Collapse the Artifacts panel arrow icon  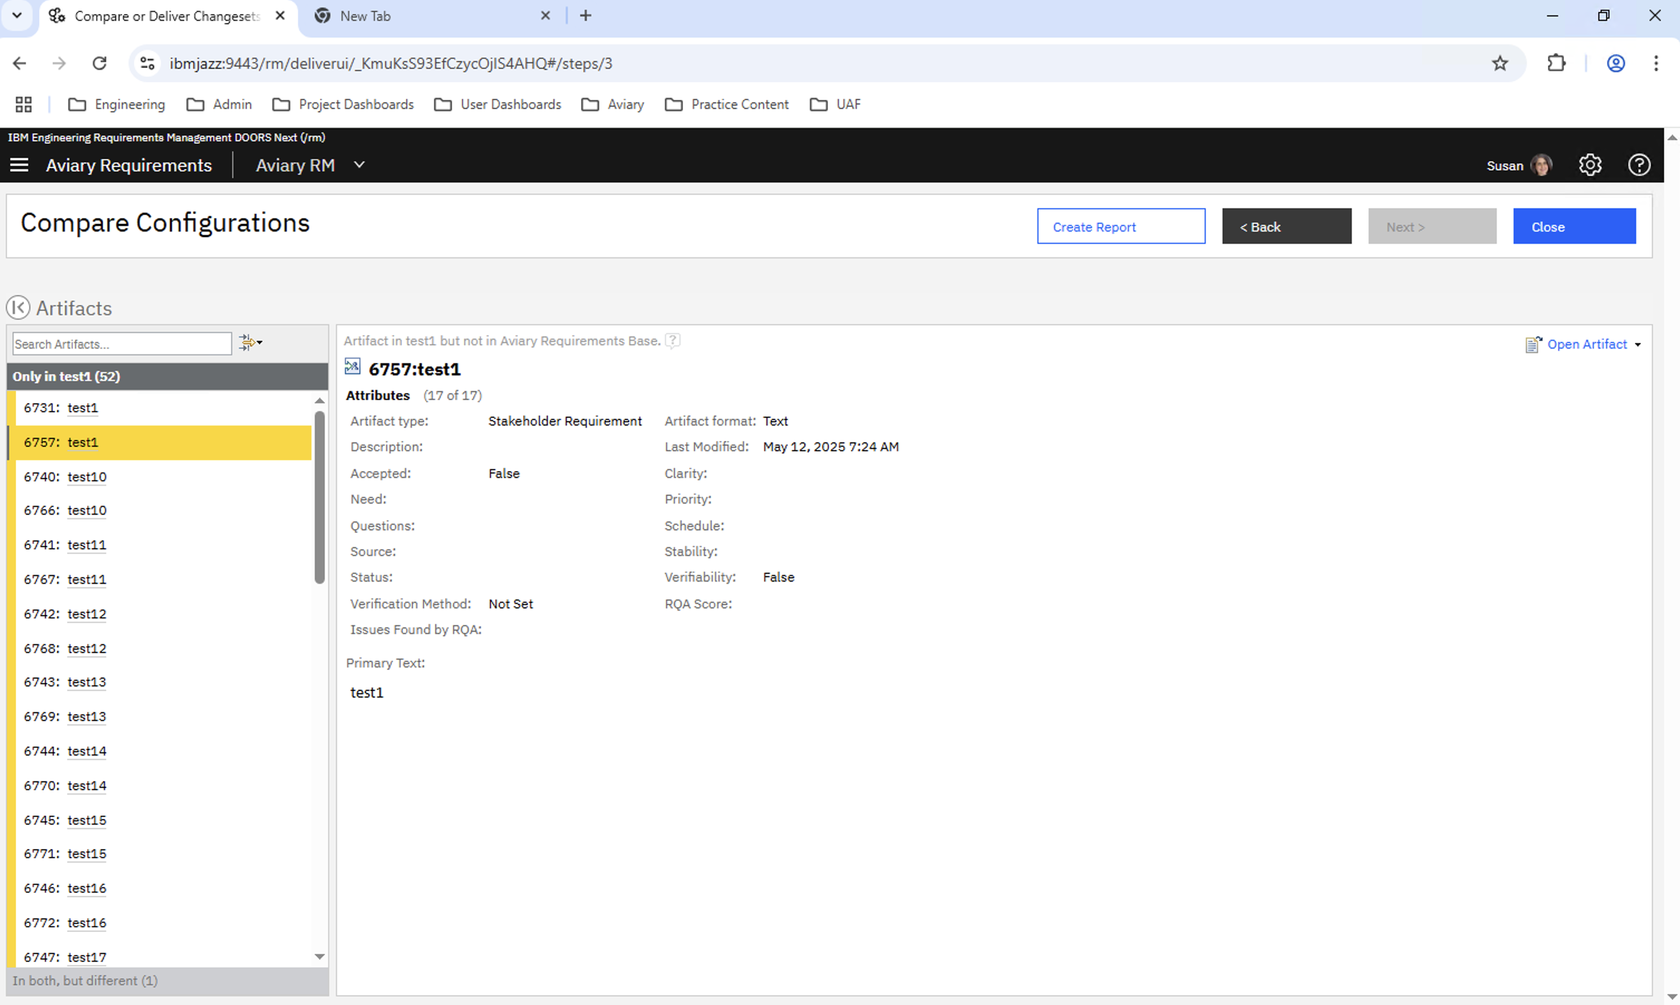(x=18, y=307)
